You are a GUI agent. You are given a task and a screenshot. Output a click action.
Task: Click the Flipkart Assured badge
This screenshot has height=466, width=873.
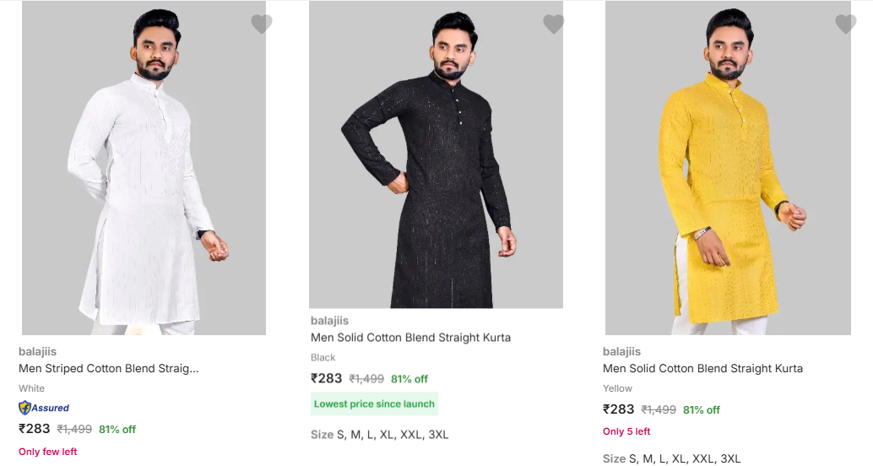click(x=44, y=408)
